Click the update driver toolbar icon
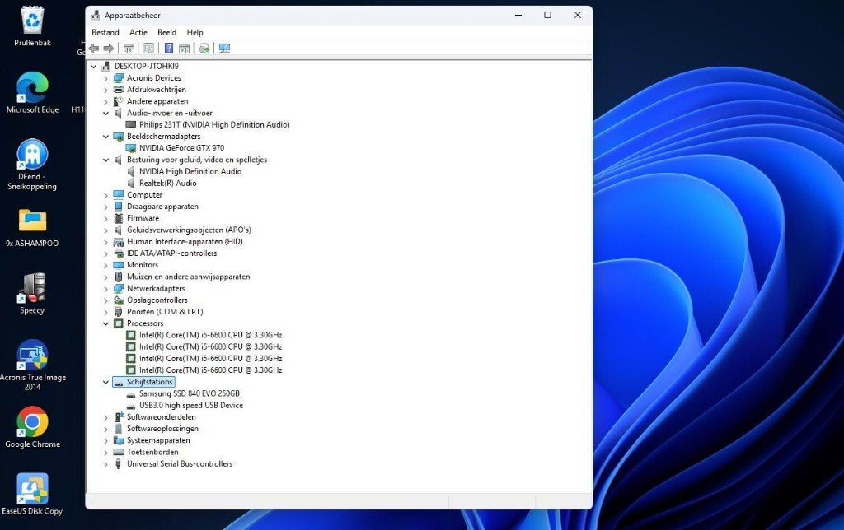This screenshot has width=844, height=530. 204,49
